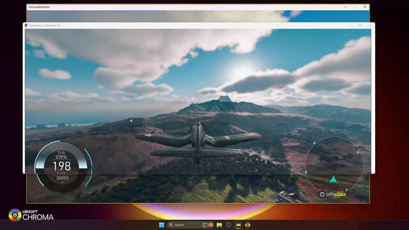The height and width of the screenshot is (230, 409).
Task: Minimize the TheCrewMotorfest back window
Action: 345,7
